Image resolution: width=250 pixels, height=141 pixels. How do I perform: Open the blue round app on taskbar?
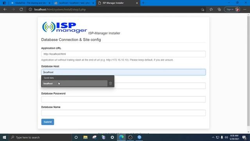click(139, 137)
